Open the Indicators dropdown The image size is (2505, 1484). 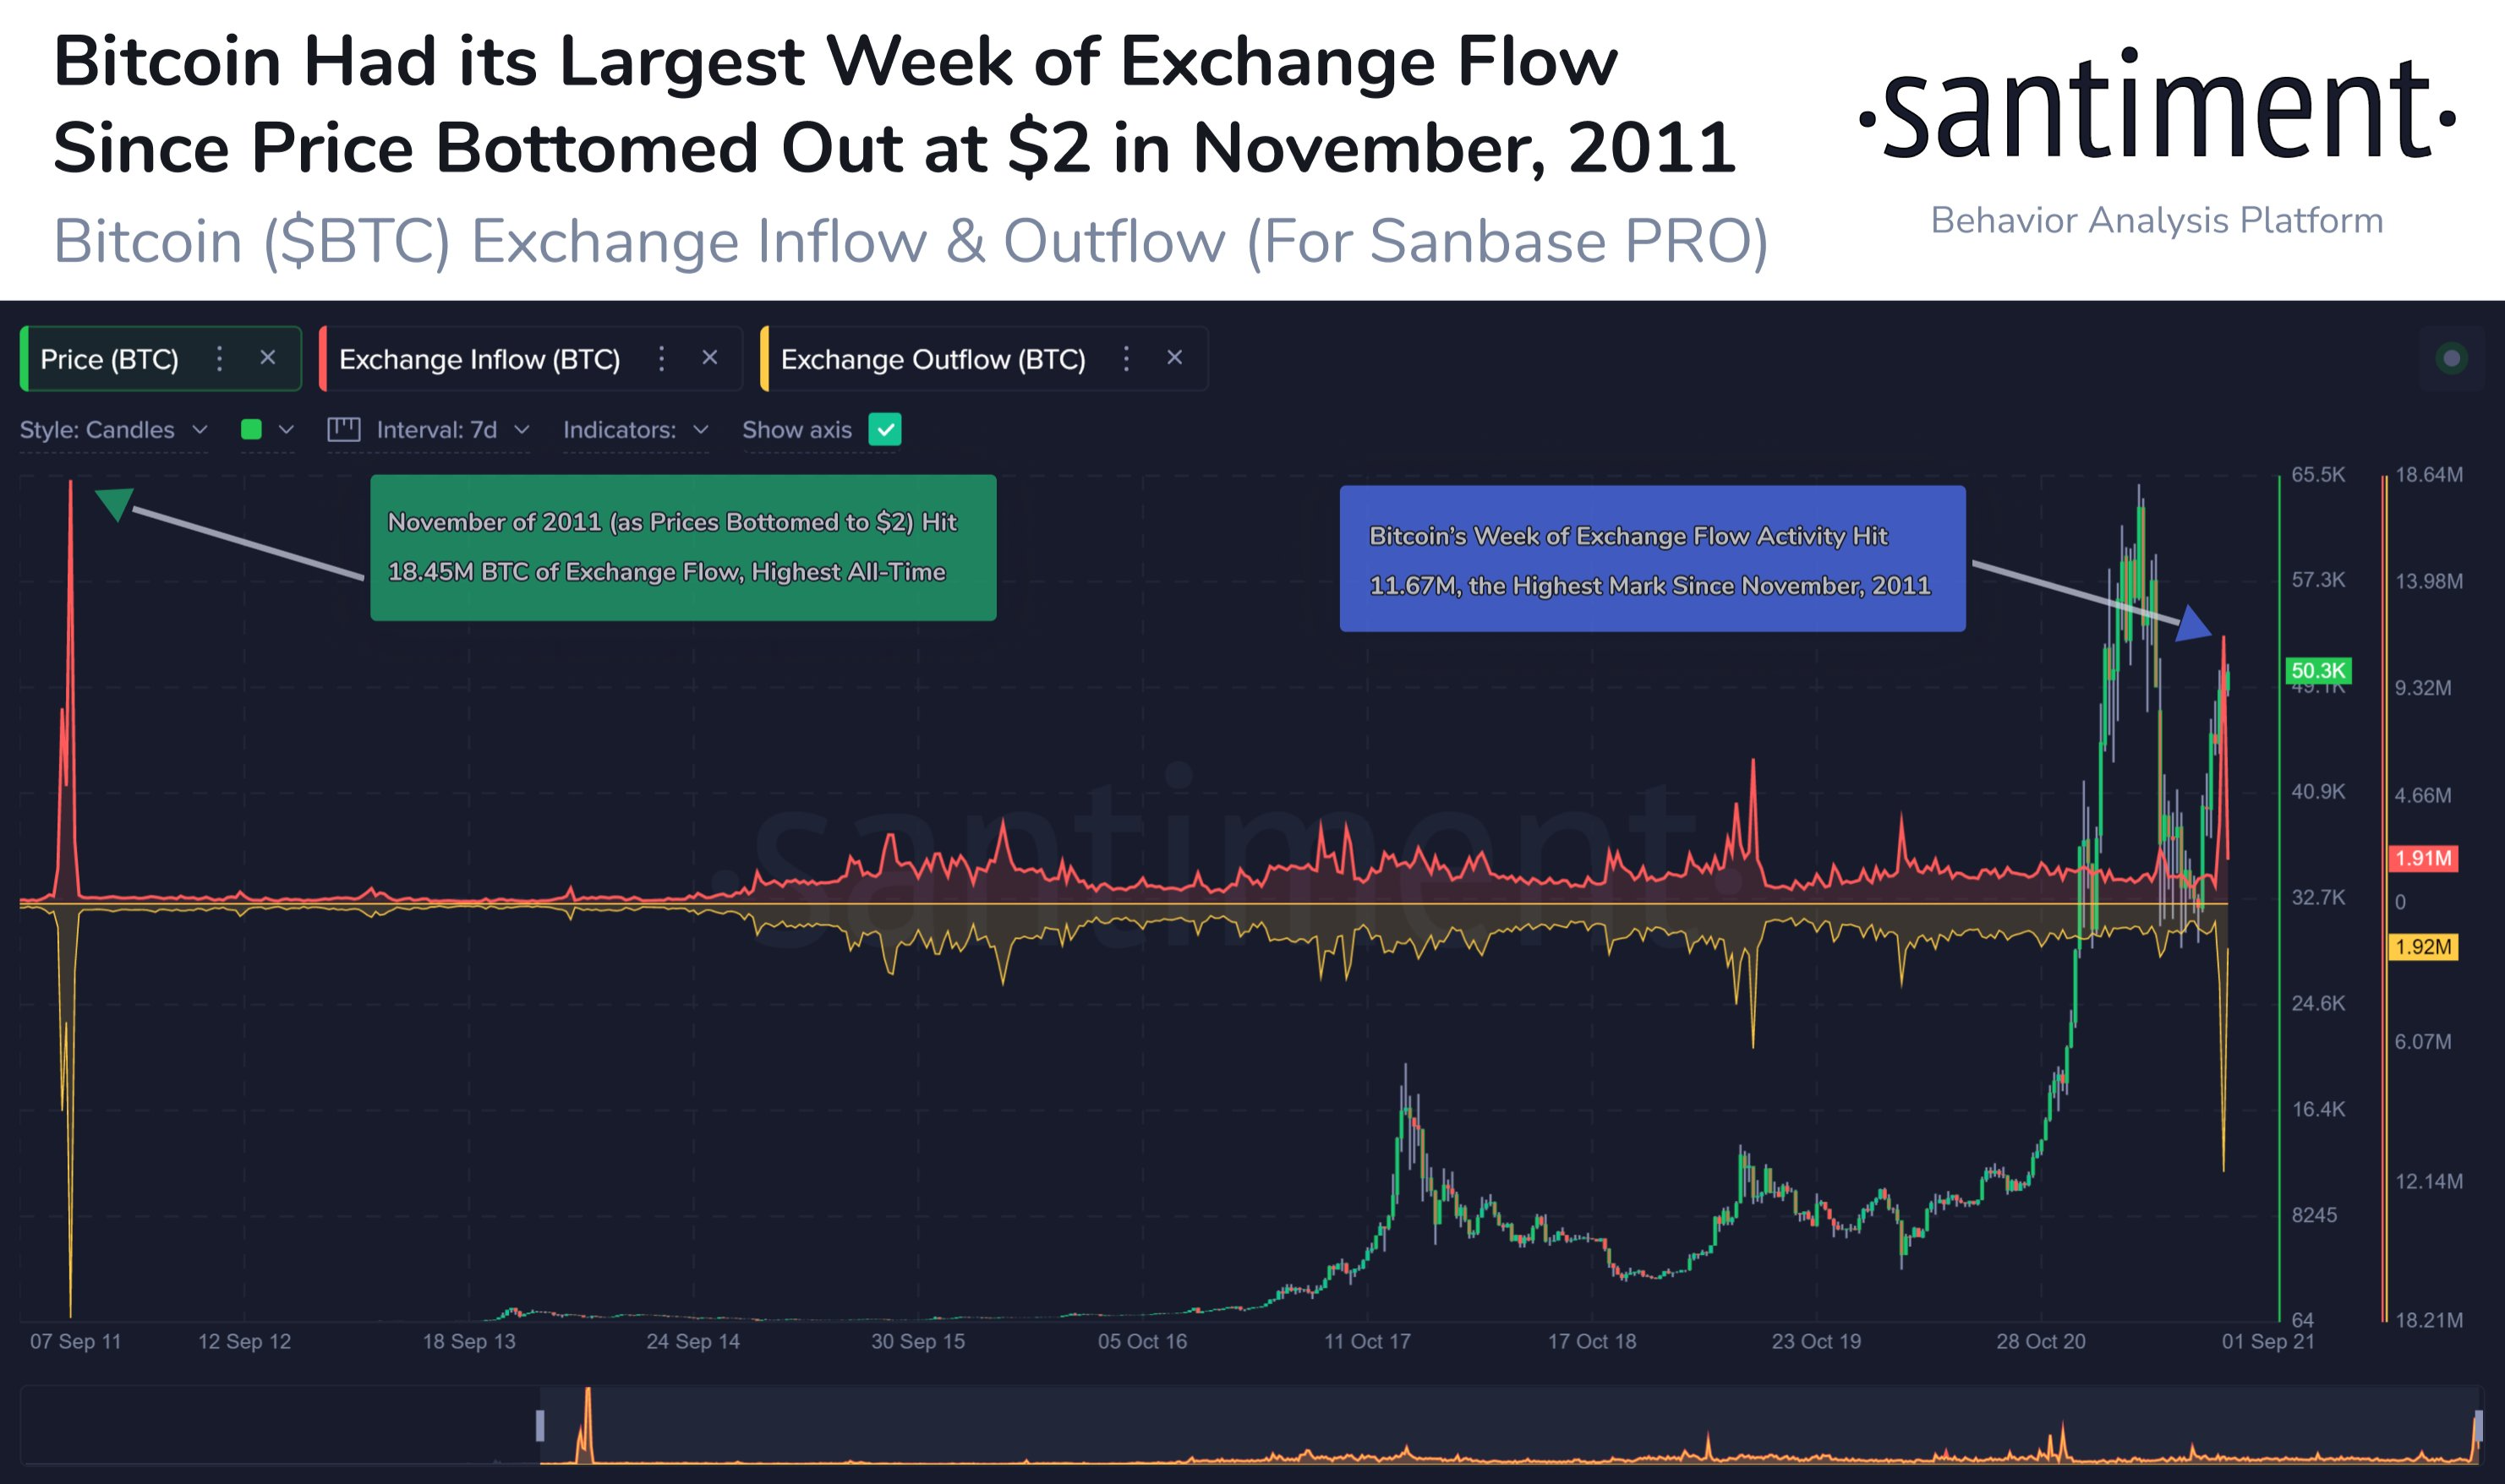[x=637, y=430]
